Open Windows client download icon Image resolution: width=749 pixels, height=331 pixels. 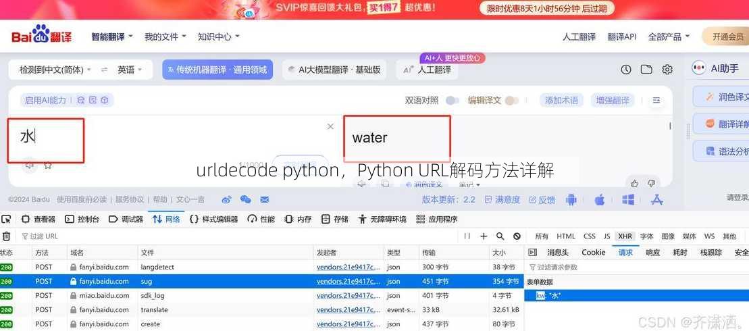click(628, 200)
